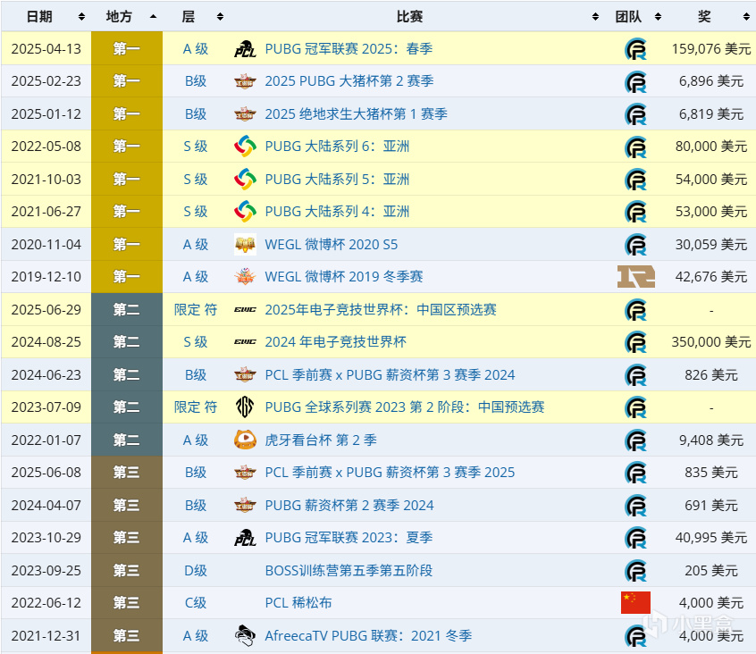Select prize cell 159,076 美元
Image resolution: width=756 pixels, height=654 pixels.
(711, 48)
